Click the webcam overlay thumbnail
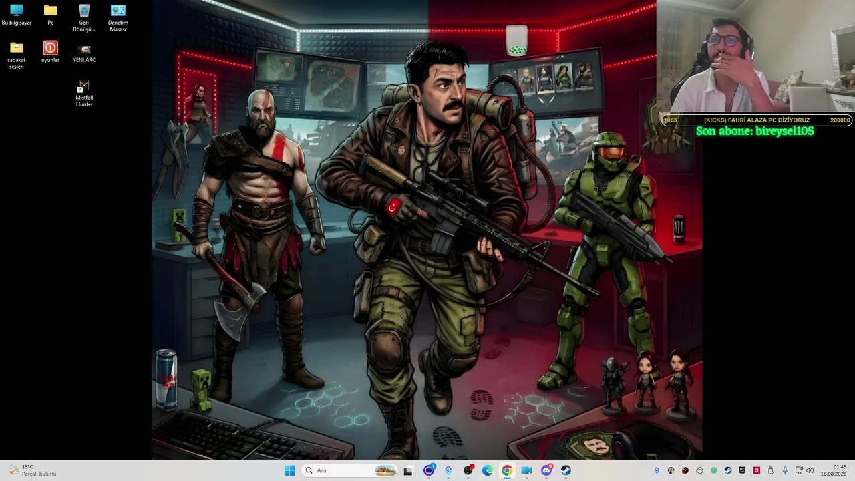The image size is (855, 481). click(755, 56)
